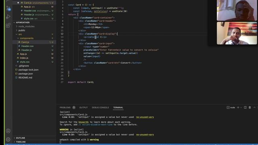The height and width of the screenshot is (145, 258).
Task: Open the Source Control view
Action: (x=8, y=8)
